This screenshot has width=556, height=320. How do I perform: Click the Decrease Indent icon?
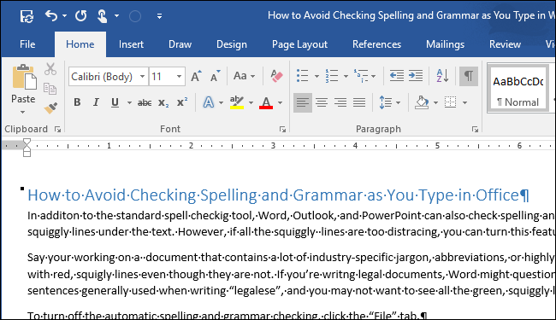[396, 76]
